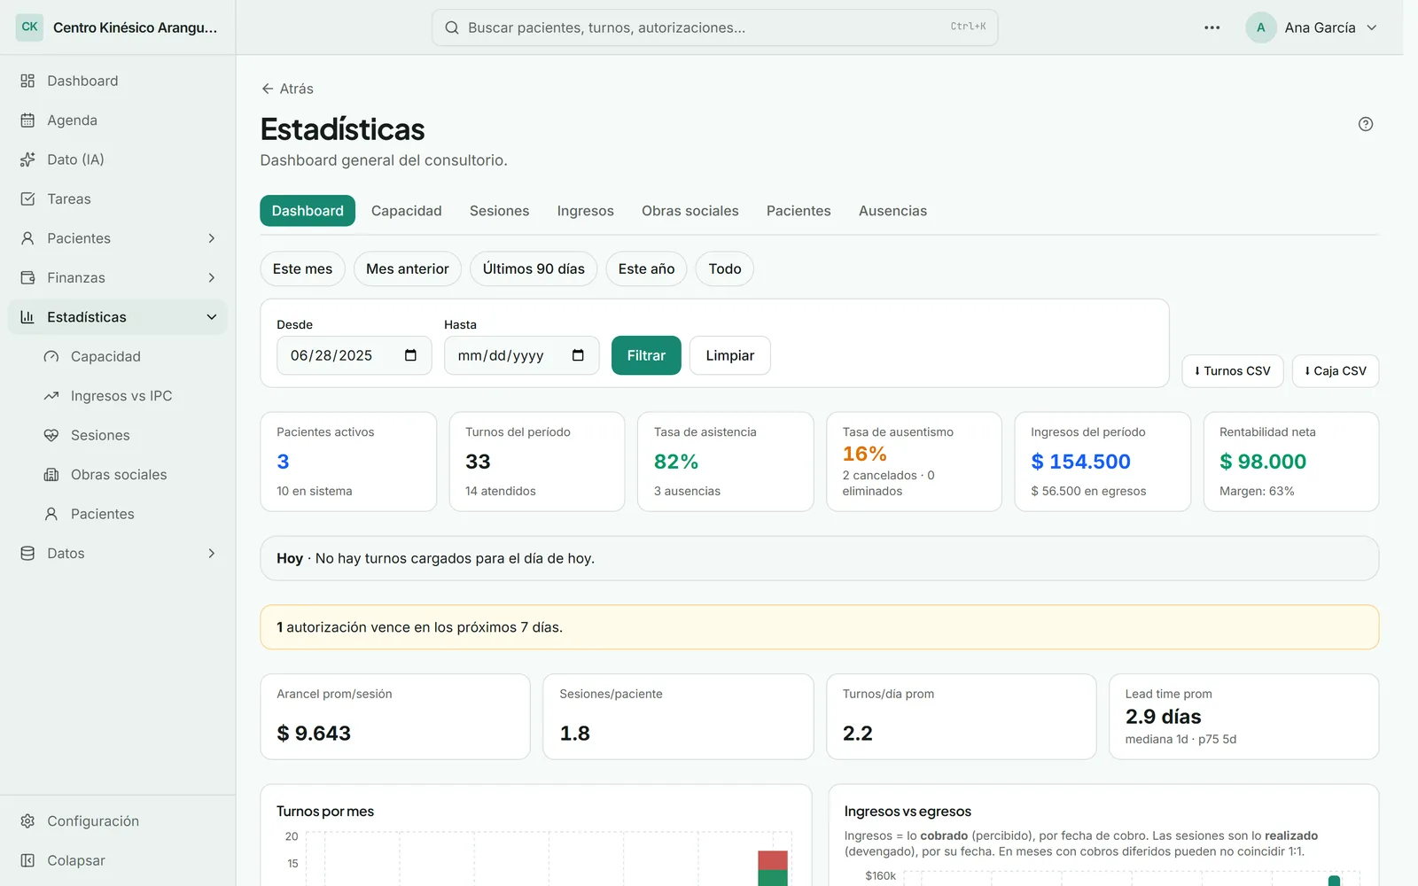This screenshot has width=1418, height=886.
Task: Open Configuración gear icon
Action: point(27,821)
